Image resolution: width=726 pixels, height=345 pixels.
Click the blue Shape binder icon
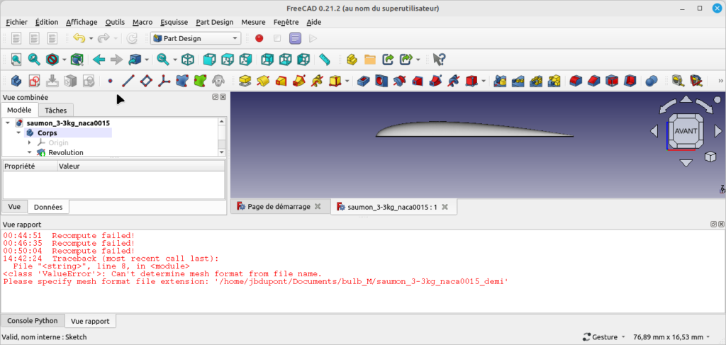click(x=182, y=81)
